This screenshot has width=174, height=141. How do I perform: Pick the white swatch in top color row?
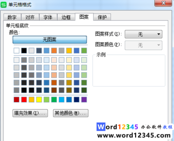tap(16, 50)
